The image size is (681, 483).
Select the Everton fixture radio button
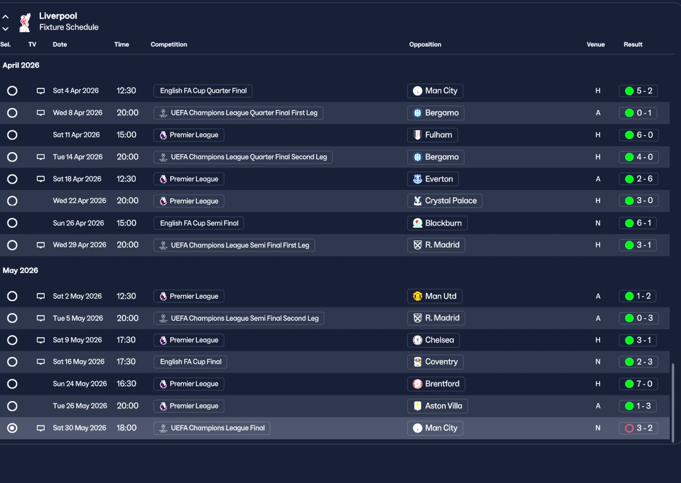click(x=12, y=179)
